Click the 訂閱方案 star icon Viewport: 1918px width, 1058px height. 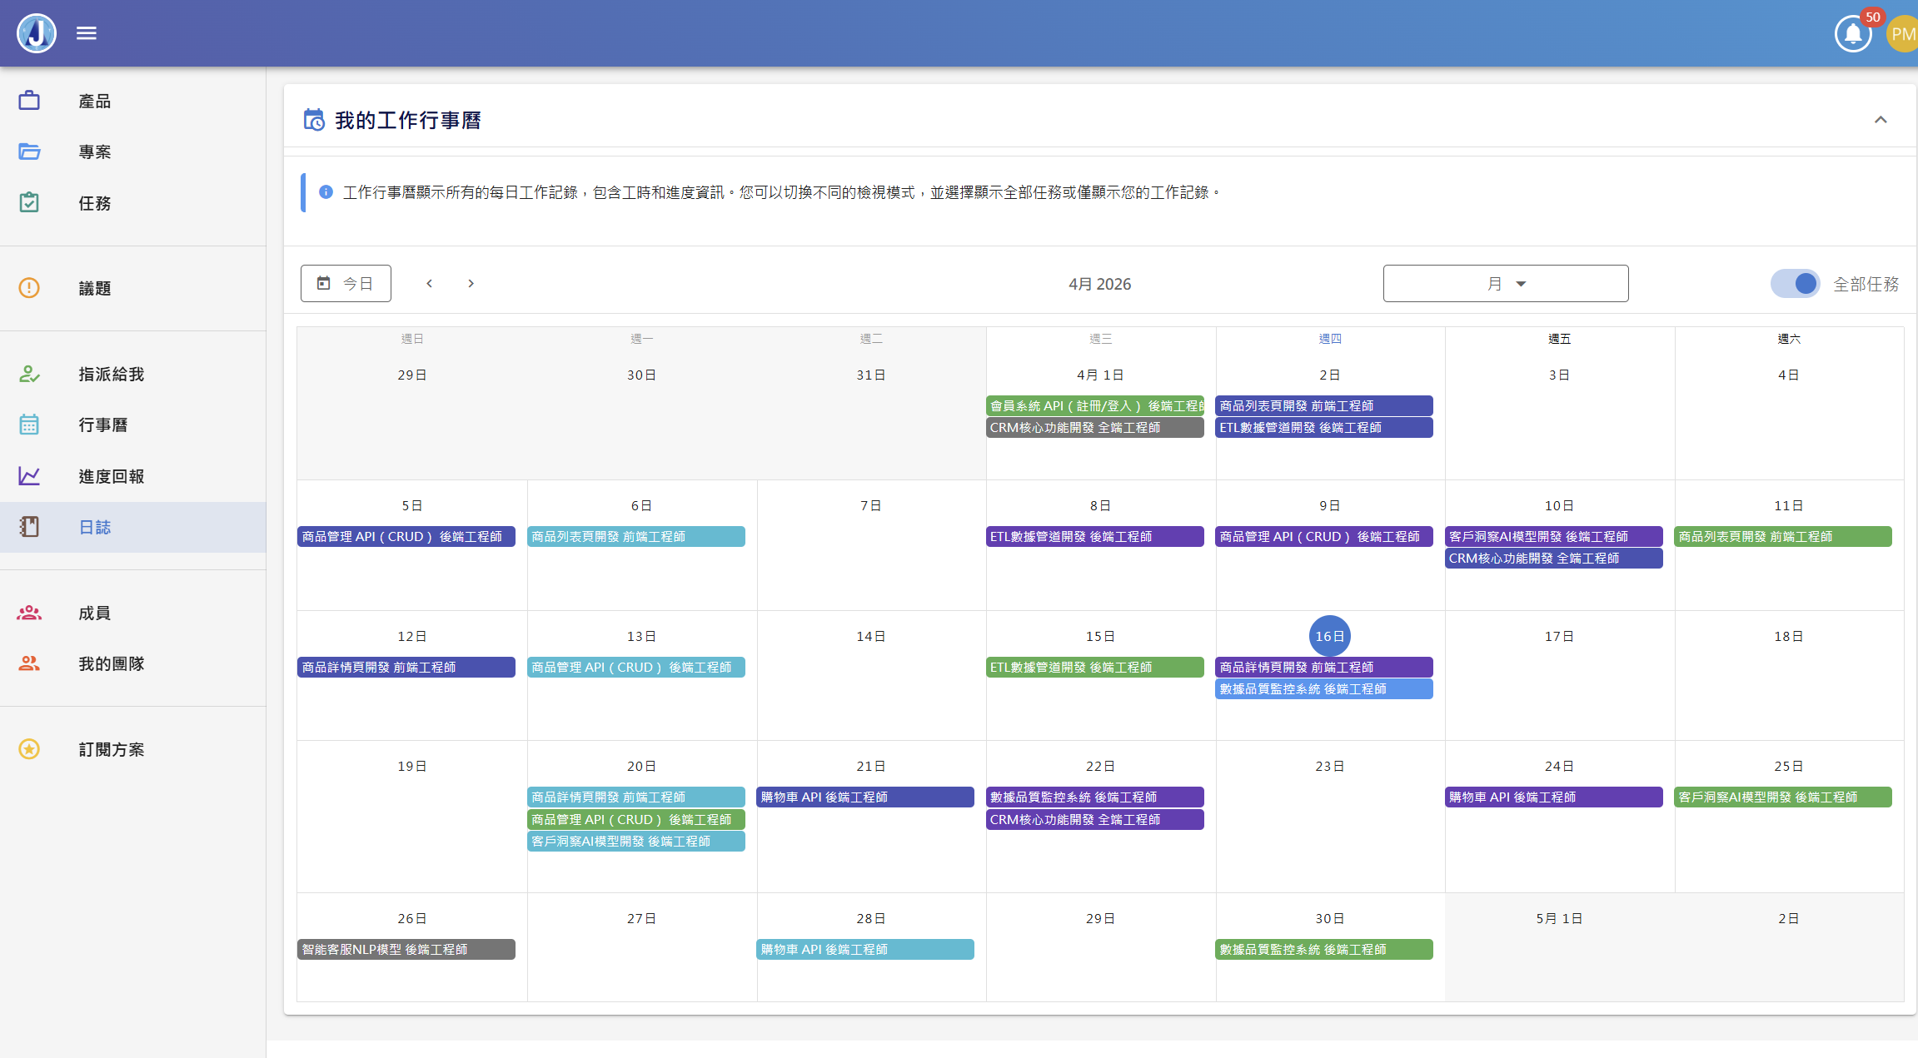(x=29, y=749)
